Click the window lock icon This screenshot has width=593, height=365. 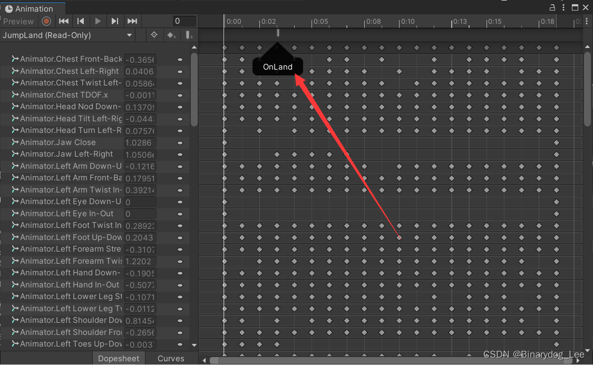[552, 7]
